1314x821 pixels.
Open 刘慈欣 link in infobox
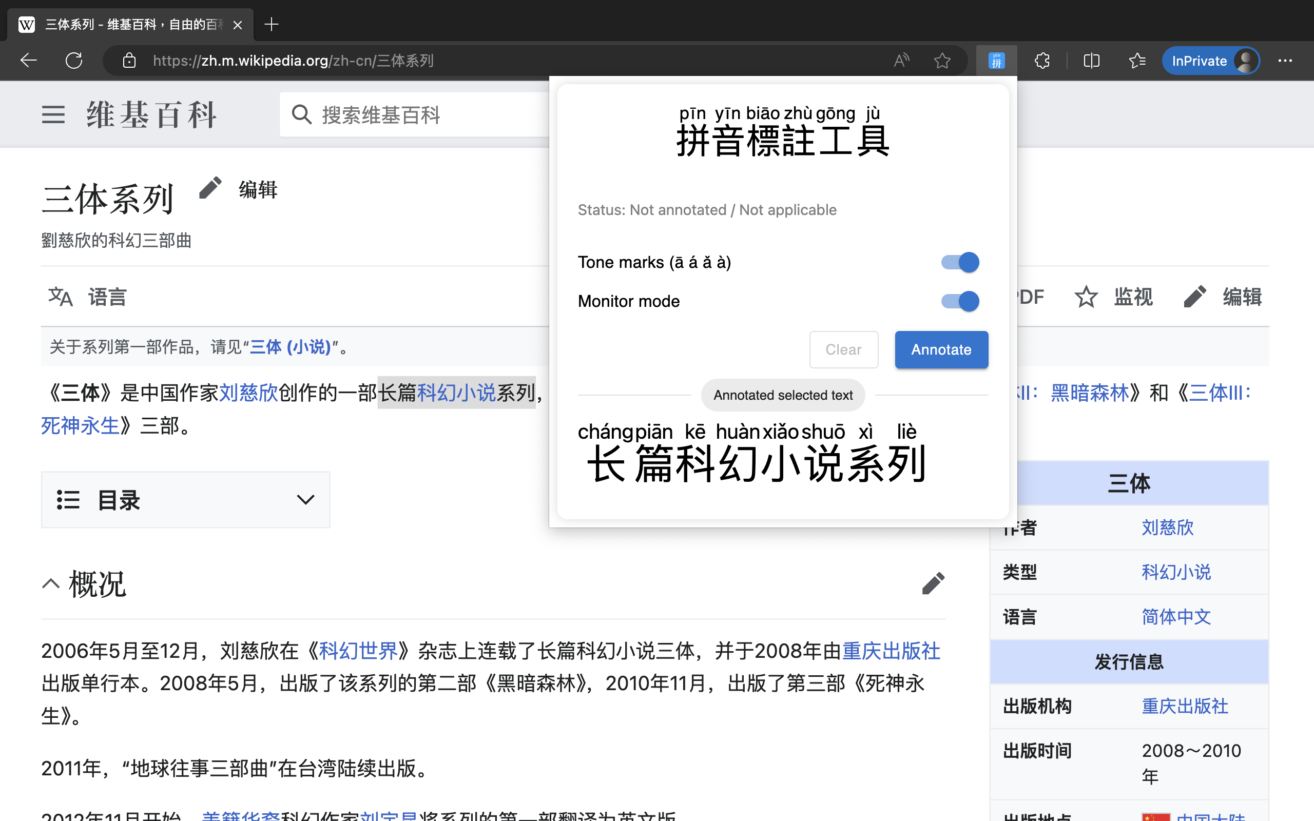click(x=1167, y=527)
